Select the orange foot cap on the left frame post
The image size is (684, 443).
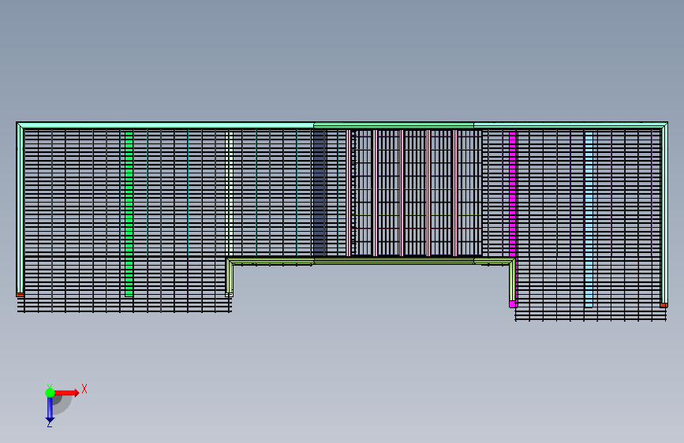[20, 295]
